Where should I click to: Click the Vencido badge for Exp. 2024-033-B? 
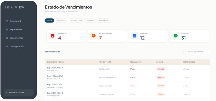pos(161,77)
